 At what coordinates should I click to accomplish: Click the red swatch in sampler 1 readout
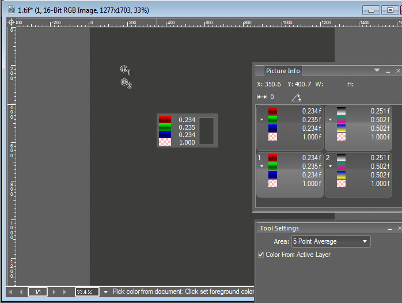tap(272, 158)
